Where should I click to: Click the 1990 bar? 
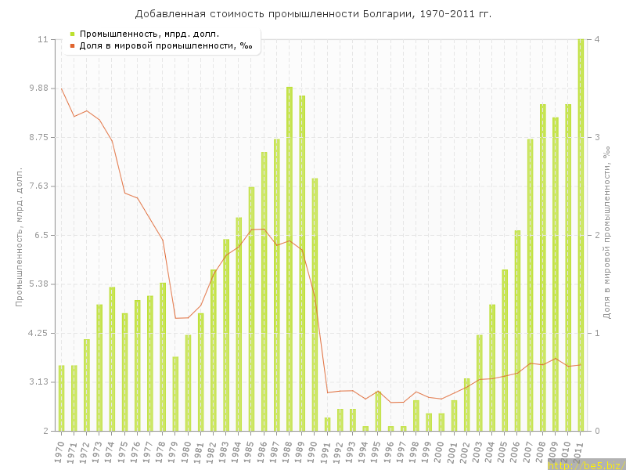[315, 304]
